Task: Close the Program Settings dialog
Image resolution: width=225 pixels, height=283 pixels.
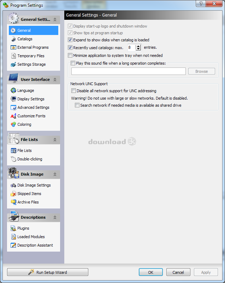Action: pyautogui.click(x=214, y=4)
